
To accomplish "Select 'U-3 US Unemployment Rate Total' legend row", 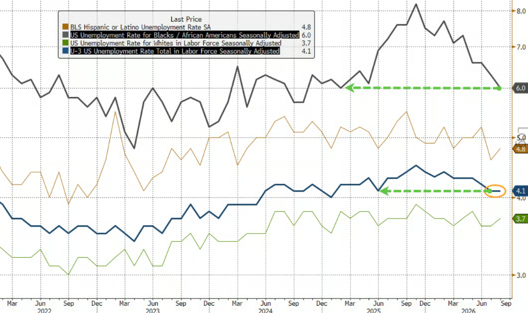I will [x=187, y=51].
